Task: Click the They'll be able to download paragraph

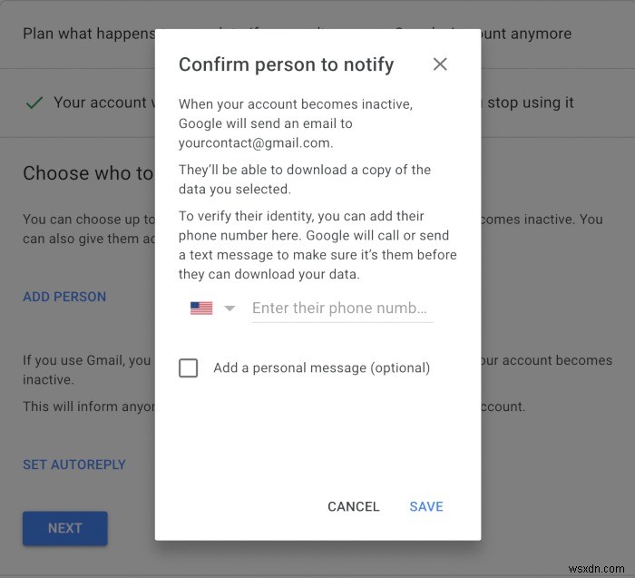Action: point(305,180)
